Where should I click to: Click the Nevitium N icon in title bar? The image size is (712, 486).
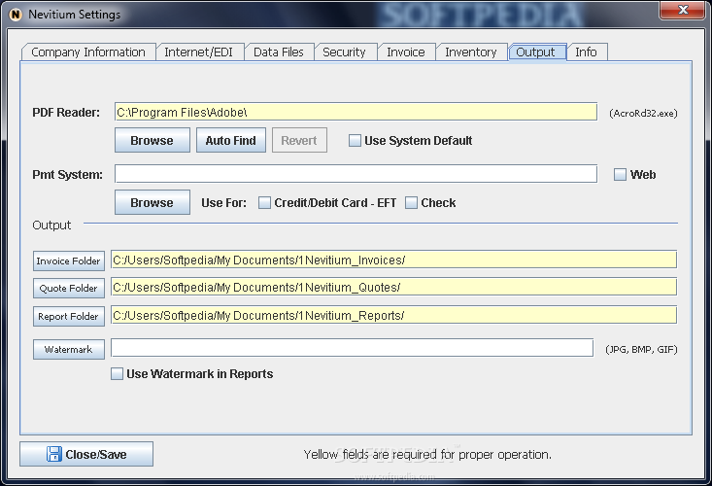16,15
